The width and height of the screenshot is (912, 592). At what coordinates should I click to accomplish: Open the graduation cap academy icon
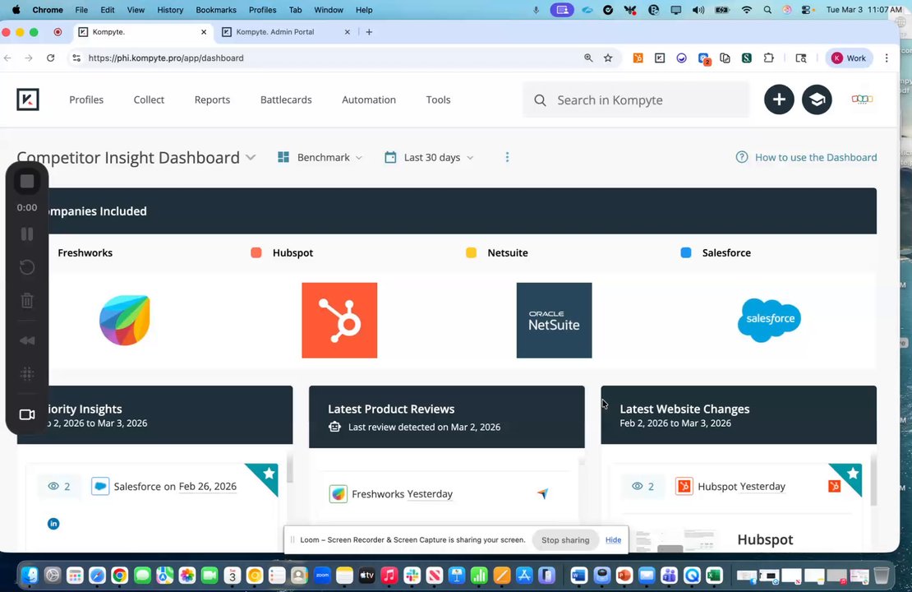point(817,99)
